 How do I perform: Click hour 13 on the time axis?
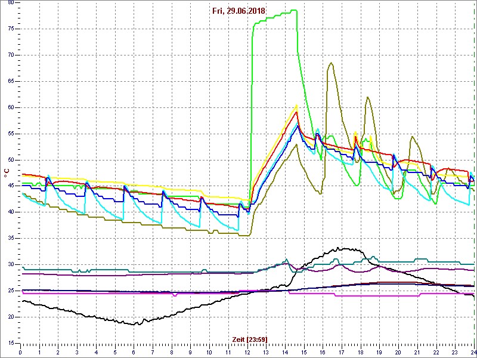pos(266,352)
